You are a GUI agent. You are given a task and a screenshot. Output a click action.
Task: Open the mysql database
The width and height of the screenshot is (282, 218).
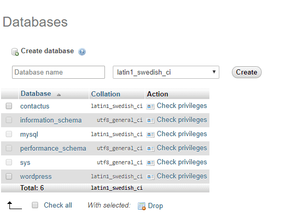(x=29, y=135)
